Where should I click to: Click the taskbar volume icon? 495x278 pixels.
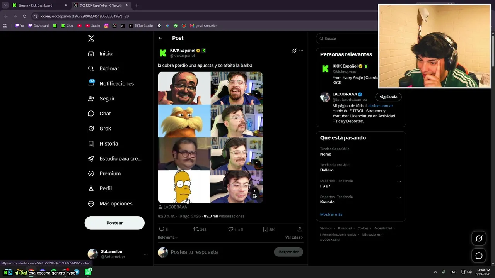pos(469,272)
